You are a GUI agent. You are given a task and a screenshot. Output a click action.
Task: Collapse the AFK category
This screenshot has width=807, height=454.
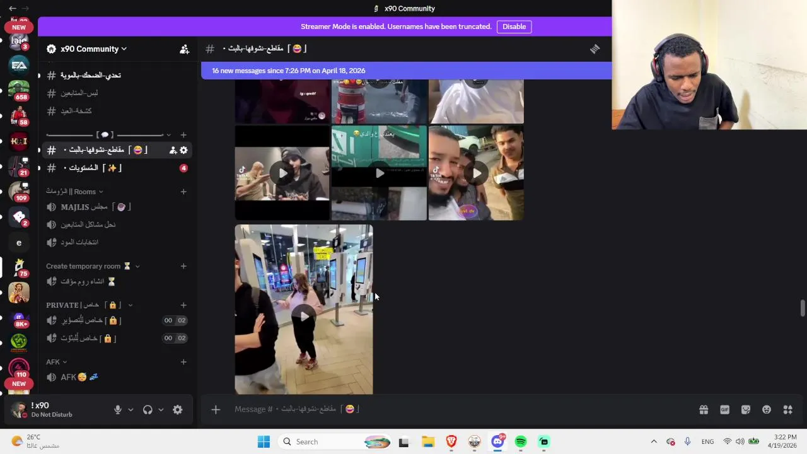(x=56, y=362)
